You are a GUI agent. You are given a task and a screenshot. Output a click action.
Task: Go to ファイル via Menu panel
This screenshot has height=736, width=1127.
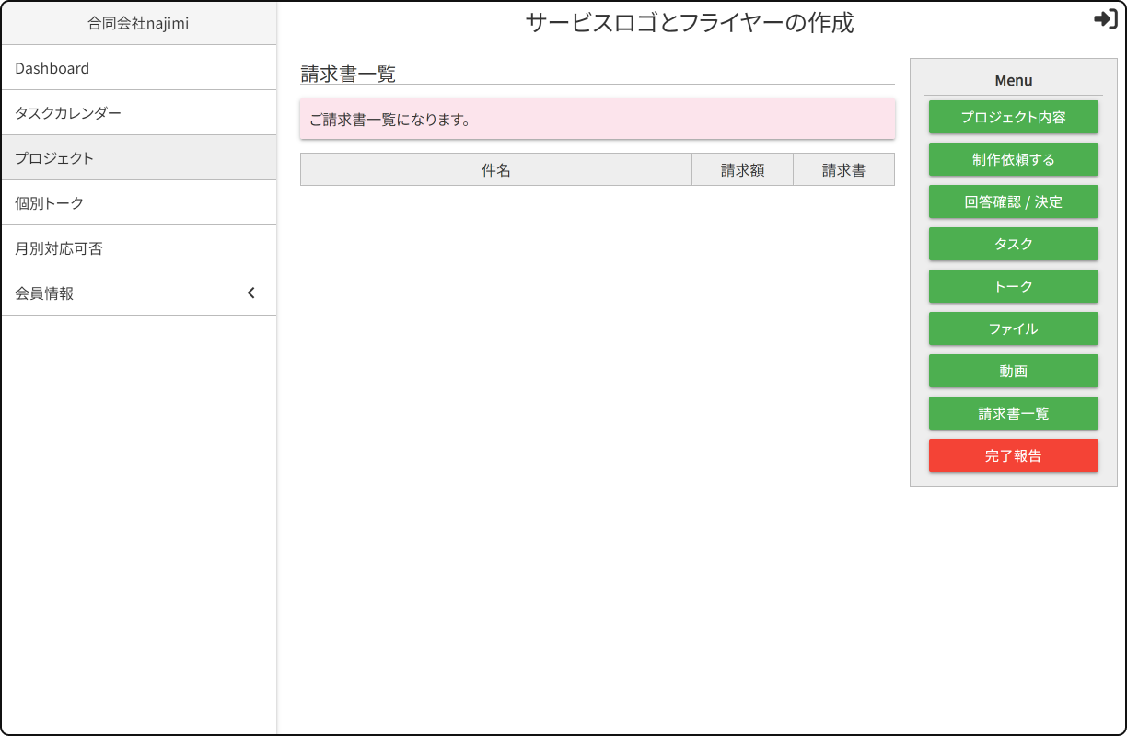1013,329
